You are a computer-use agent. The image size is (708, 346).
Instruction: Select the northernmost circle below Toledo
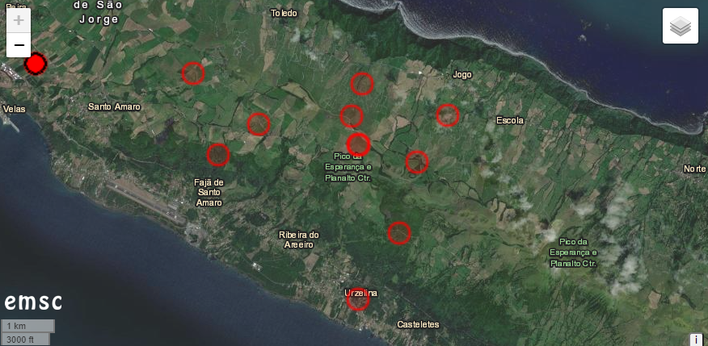coord(362,84)
